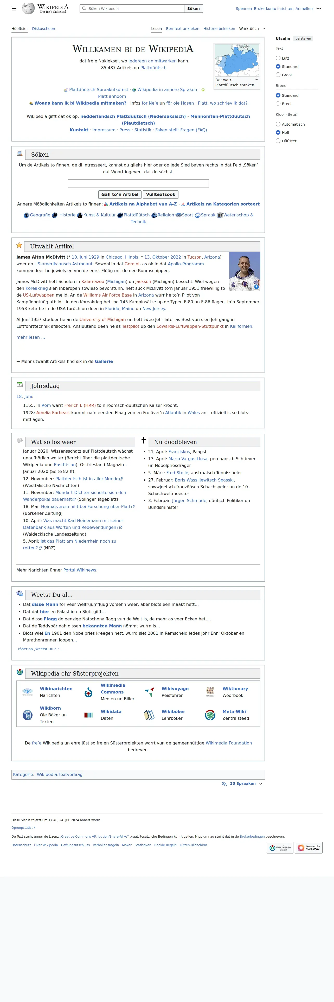334x1002 pixels.
Task: Click the Vulltextsöök button
Action: point(160,195)
